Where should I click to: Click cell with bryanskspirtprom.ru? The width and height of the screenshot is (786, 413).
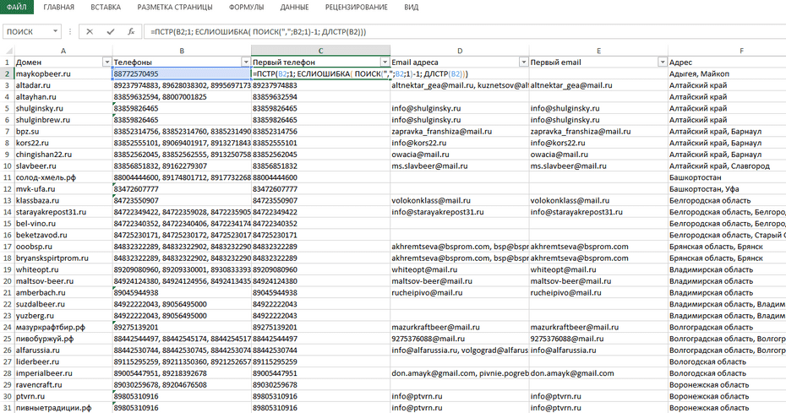63,258
